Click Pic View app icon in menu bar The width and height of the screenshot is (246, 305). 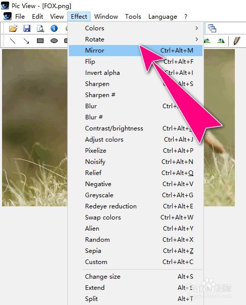[8, 16]
